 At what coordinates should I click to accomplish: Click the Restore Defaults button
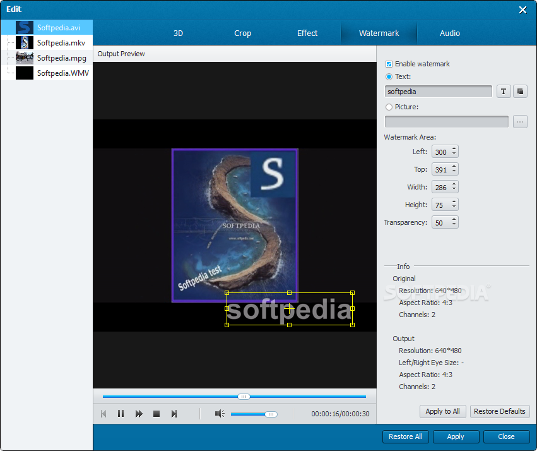point(500,411)
